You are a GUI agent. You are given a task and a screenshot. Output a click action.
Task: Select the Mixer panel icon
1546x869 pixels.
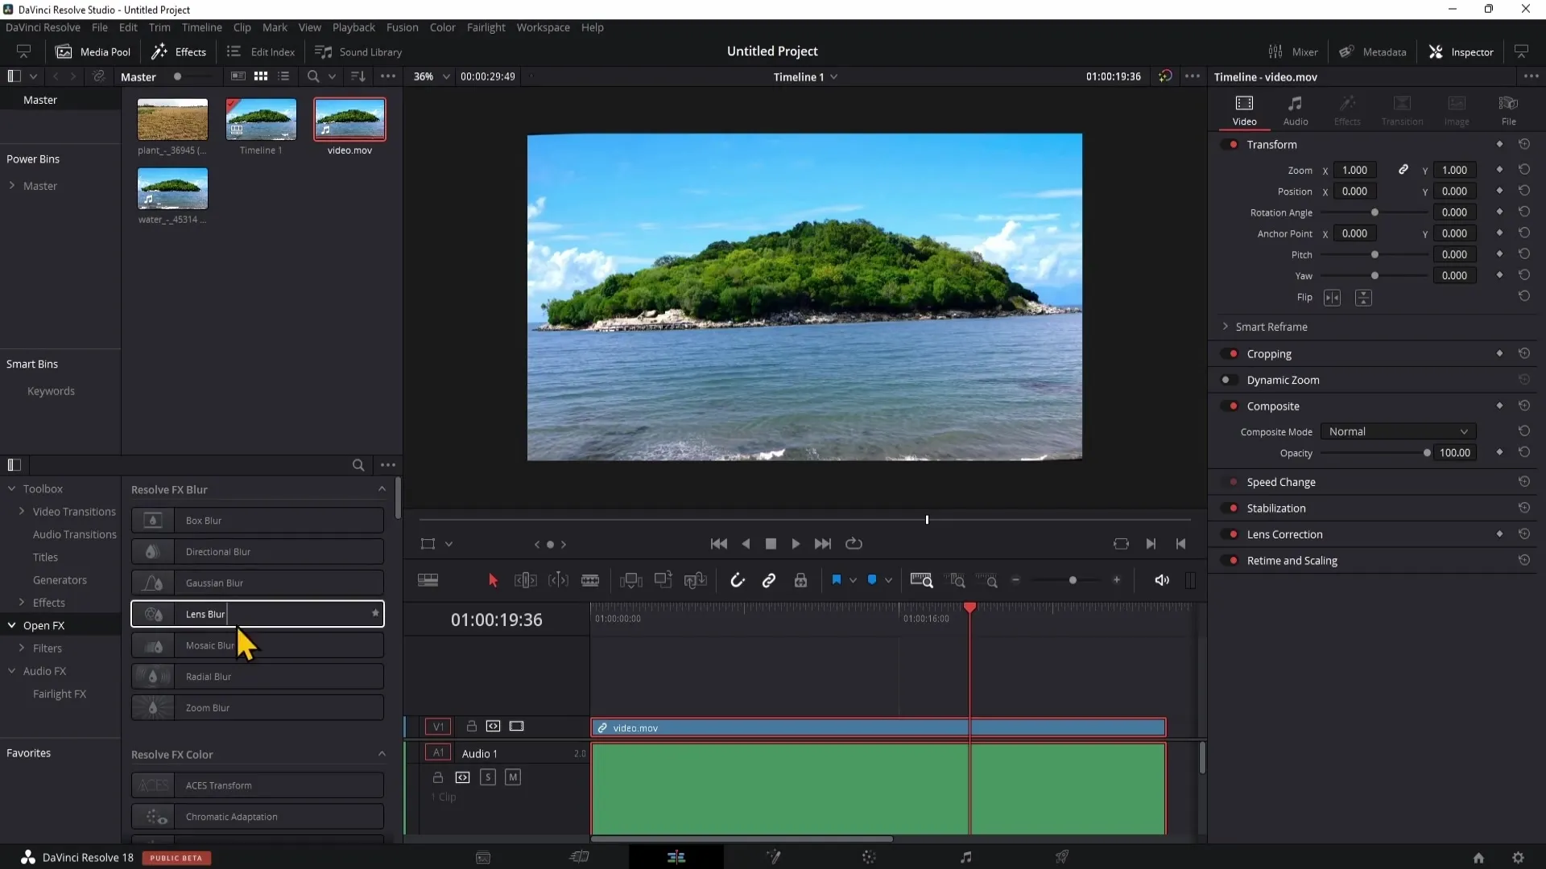(1275, 51)
